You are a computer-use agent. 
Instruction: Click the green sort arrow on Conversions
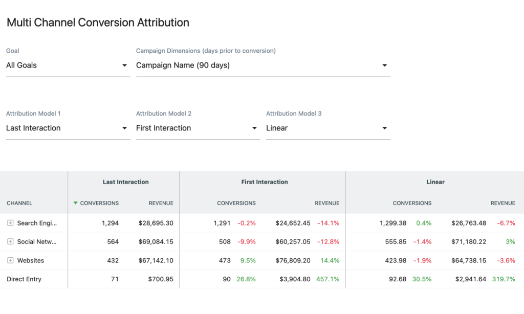coord(75,203)
